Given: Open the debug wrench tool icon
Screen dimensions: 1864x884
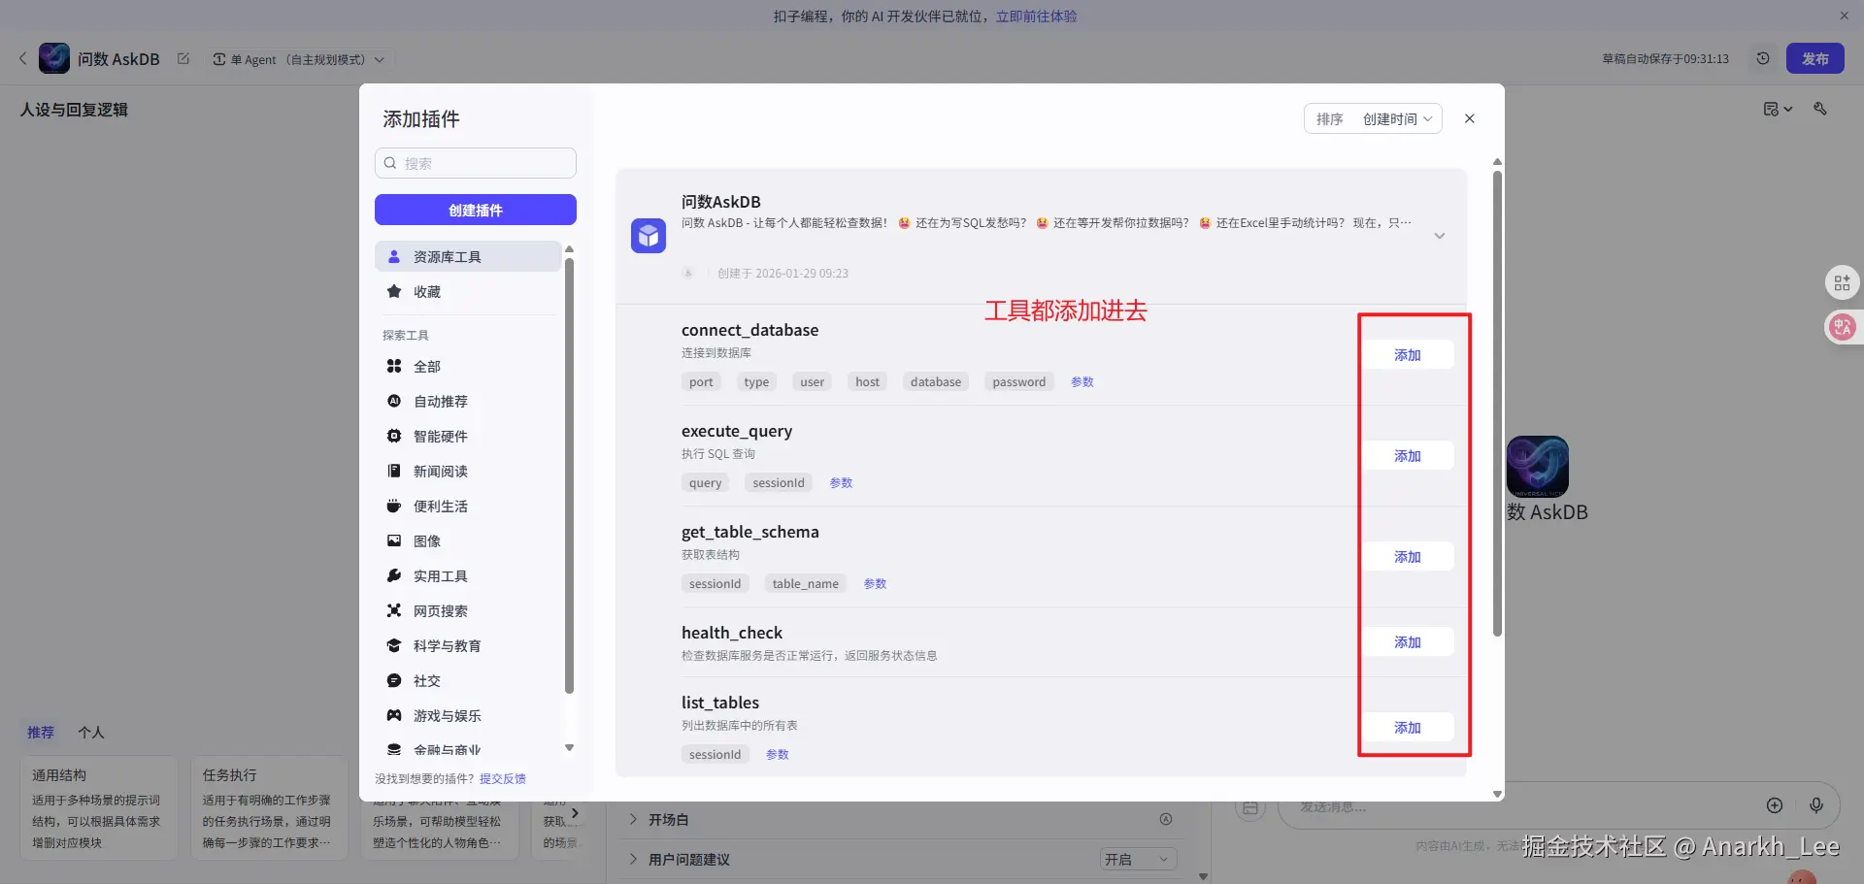Looking at the screenshot, I should coord(1820,109).
